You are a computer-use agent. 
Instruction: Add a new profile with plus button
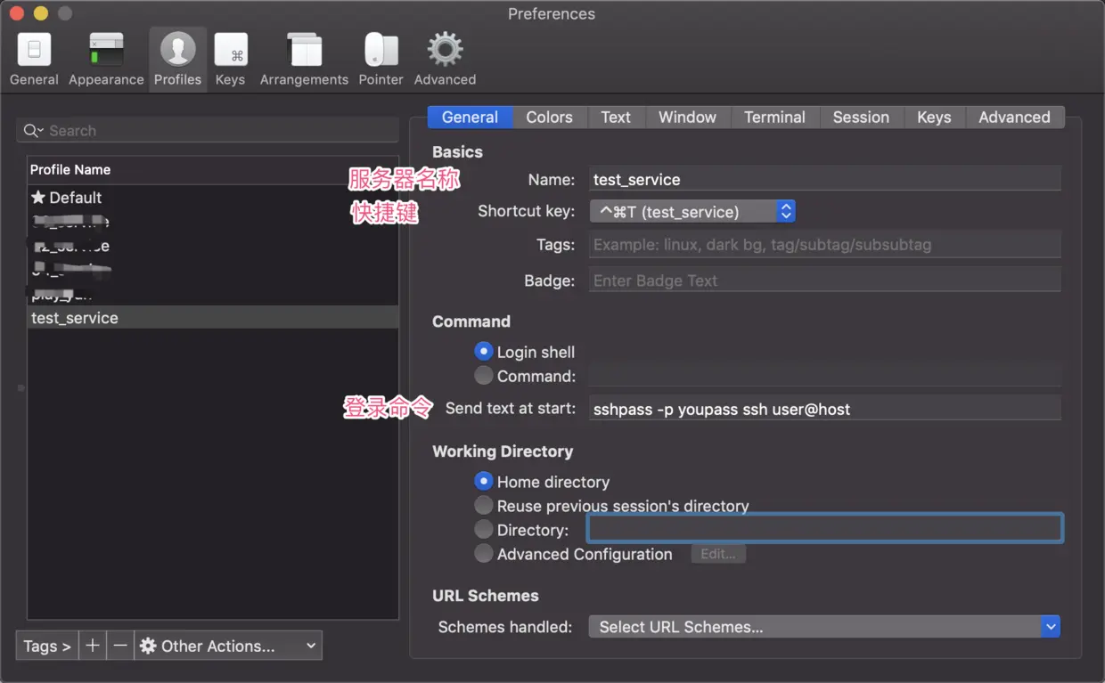tap(93, 646)
